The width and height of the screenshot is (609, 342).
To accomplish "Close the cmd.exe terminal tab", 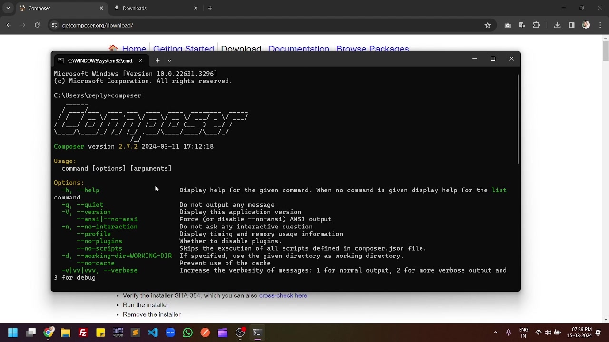I will click(141, 61).
